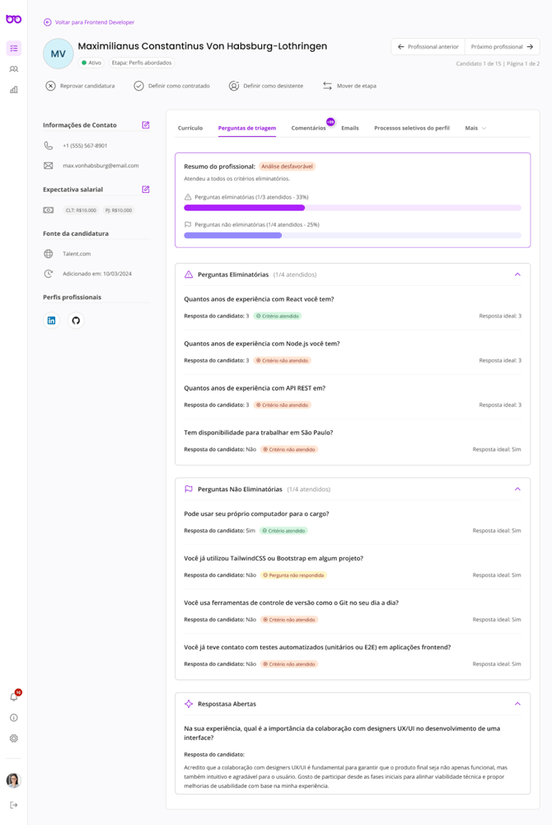Click Reprovar candidatura action
The height and width of the screenshot is (825, 552).
[80, 86]
